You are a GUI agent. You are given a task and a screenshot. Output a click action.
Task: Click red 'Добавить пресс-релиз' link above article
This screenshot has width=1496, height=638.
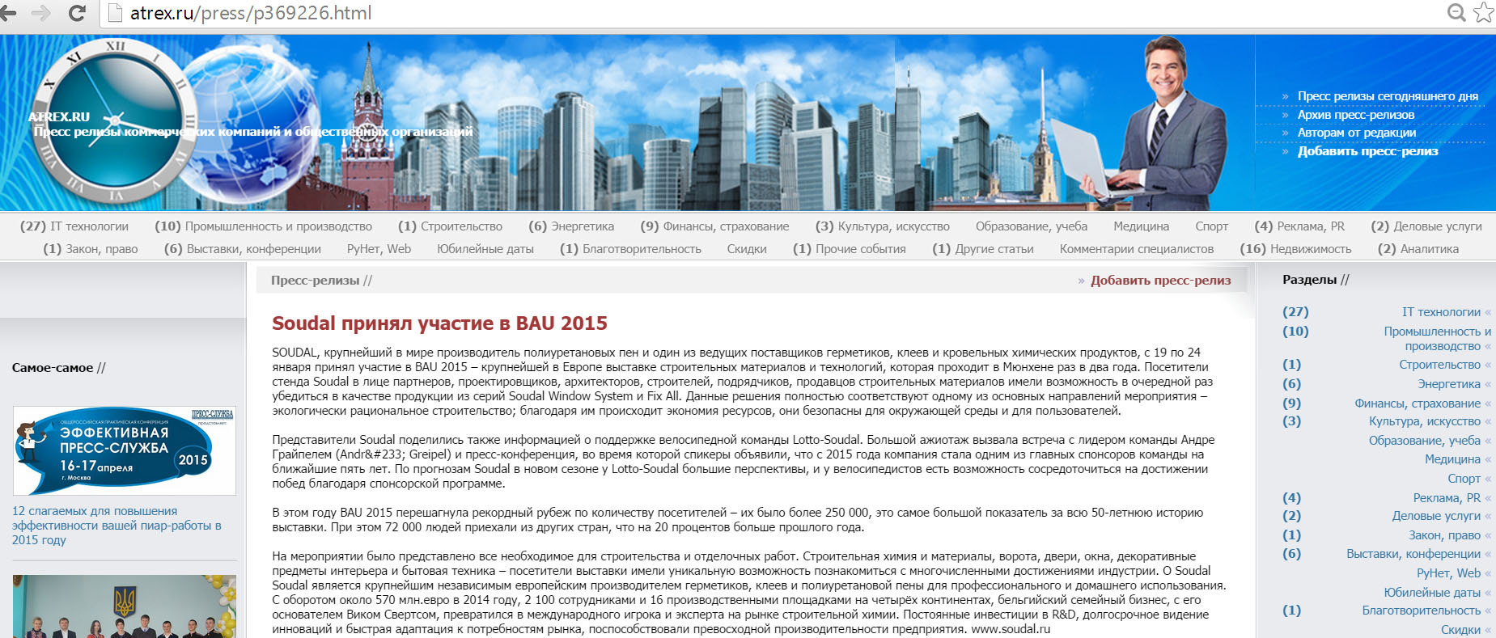click(1160, 281)
